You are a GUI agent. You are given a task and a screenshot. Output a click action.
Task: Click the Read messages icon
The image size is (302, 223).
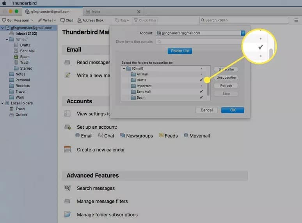pos(67,62)
